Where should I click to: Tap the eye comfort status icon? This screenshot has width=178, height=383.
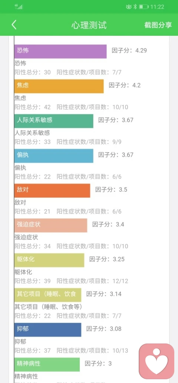[x=129, y=7]
